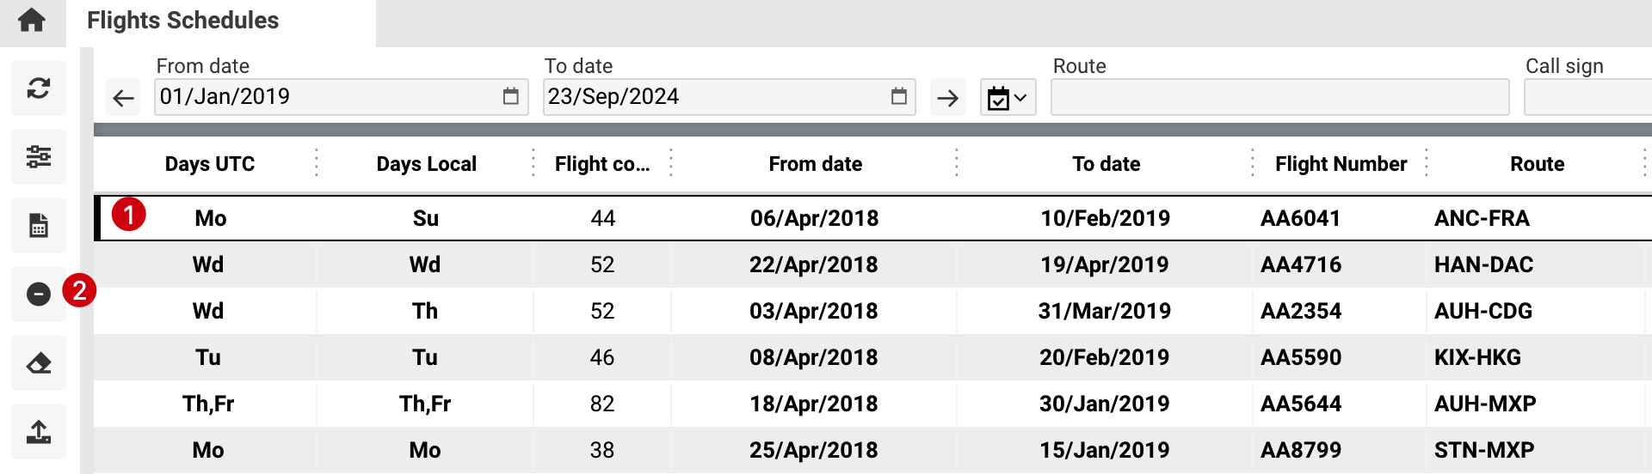This screenshot has width=1652, height=474.
Task: Click the refresh icon in sidebar
Action: [x=39, y=88]
